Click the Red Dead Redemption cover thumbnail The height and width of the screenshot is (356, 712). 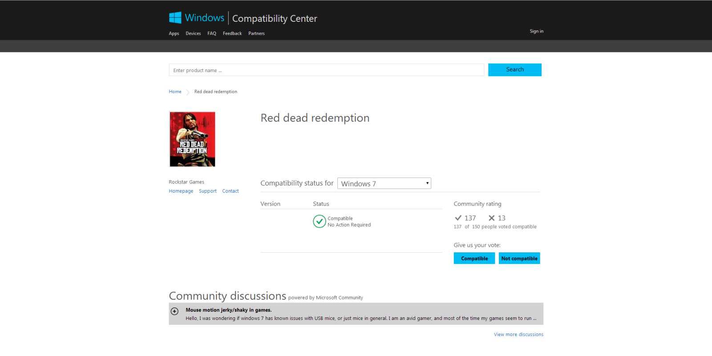(192, 139)
